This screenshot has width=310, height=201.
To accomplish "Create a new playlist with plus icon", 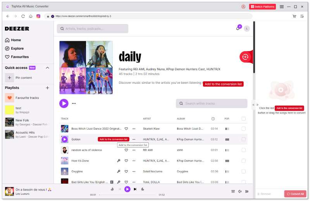I will pyautogui.click(x=47, y=88).
